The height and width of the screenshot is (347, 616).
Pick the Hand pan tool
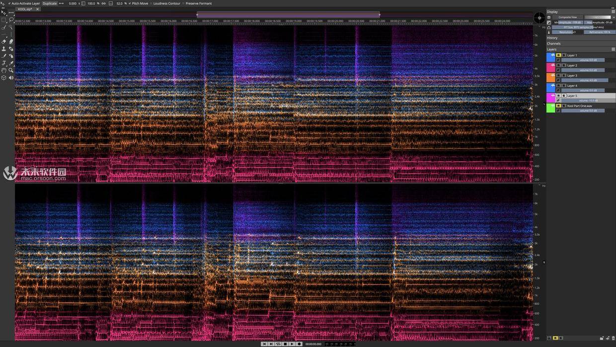point(4,70)
